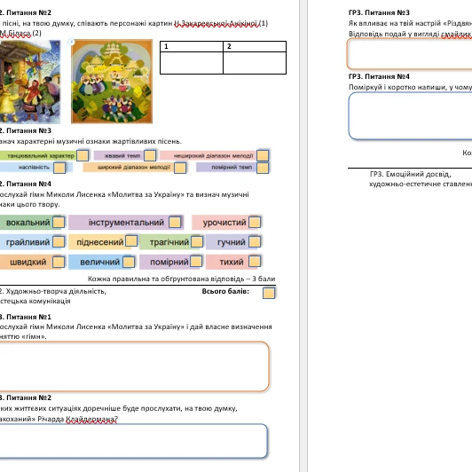This screenshot has width=472, height=472.
Task: Tick the «тихий» checkbox
Action: pos(255,261)
